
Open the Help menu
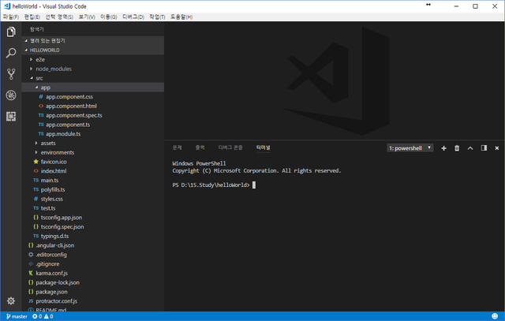pos(181,17)
